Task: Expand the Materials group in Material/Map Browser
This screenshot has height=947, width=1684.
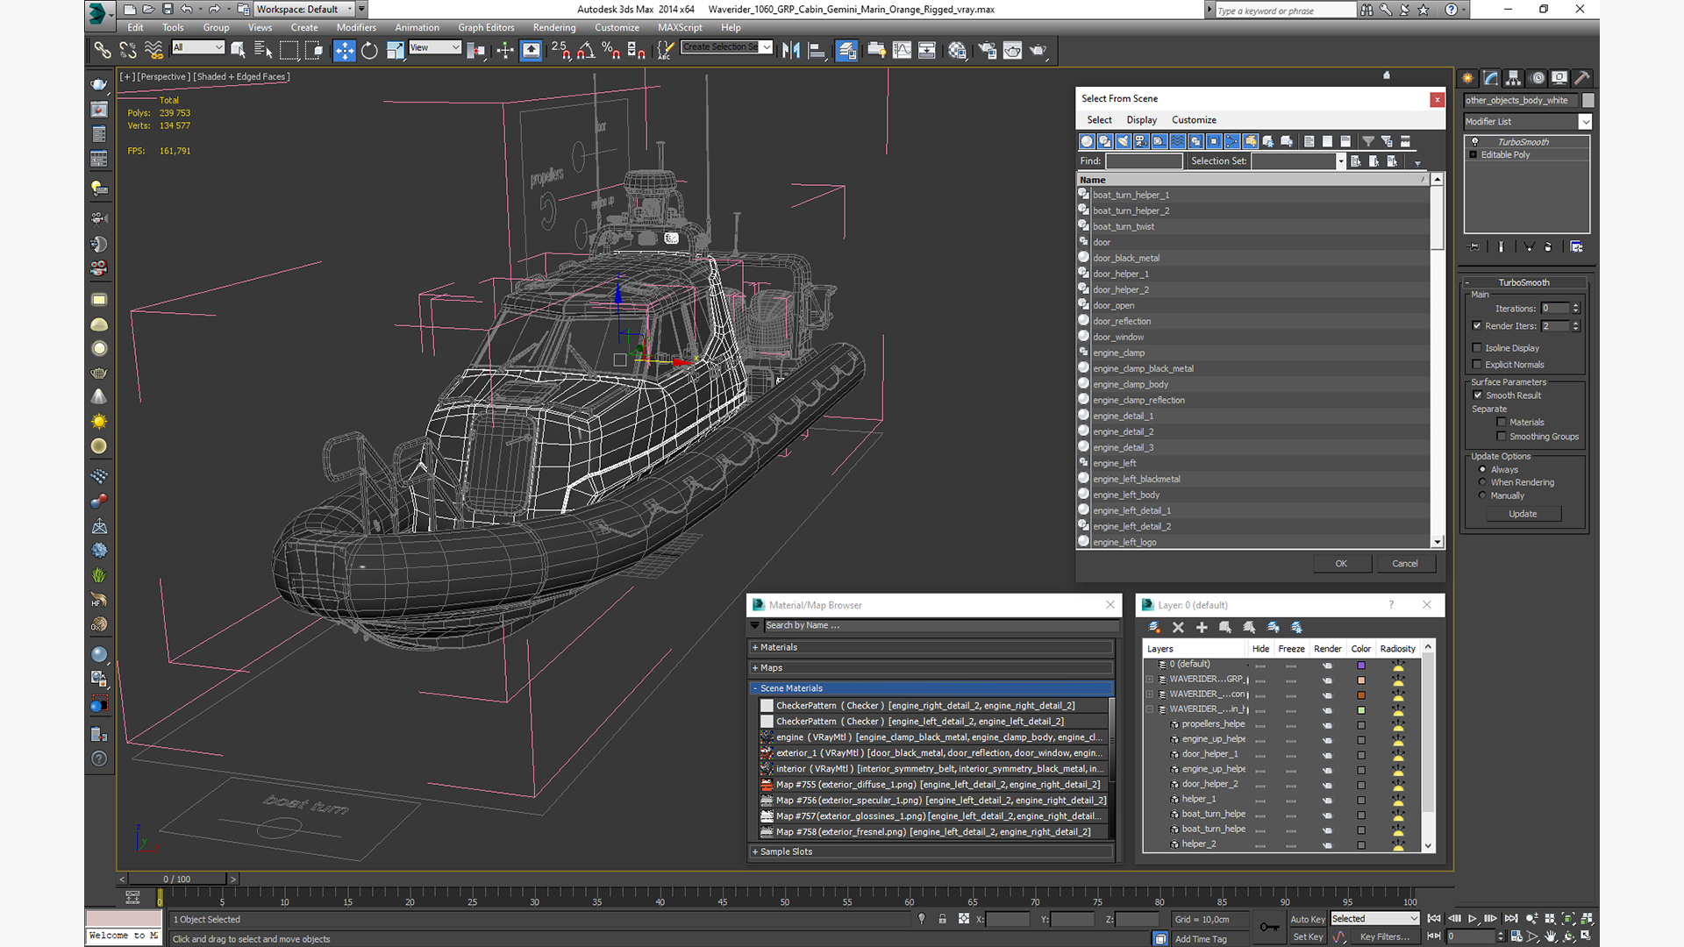Action: pos(755,648)
